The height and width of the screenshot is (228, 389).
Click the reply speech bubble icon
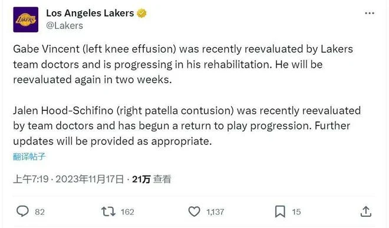[x=22, y=212]
